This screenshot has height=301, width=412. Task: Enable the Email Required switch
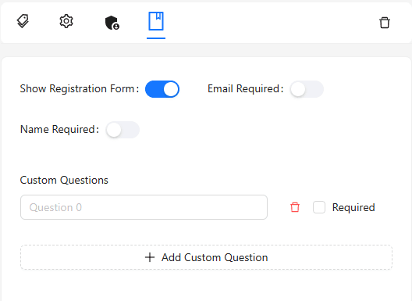307,89
